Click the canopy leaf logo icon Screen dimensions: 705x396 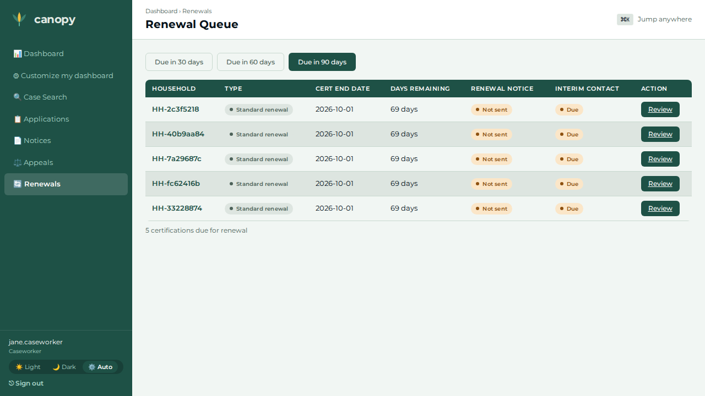[x=19, y=19]
